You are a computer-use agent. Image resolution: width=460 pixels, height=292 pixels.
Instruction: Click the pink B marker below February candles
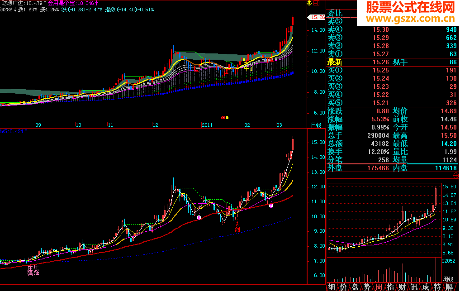point(271,206)
